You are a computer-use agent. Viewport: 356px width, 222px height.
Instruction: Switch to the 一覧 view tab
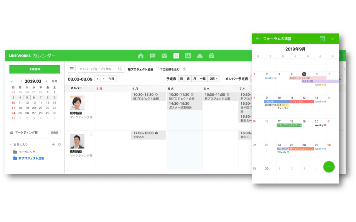[203, 78]
